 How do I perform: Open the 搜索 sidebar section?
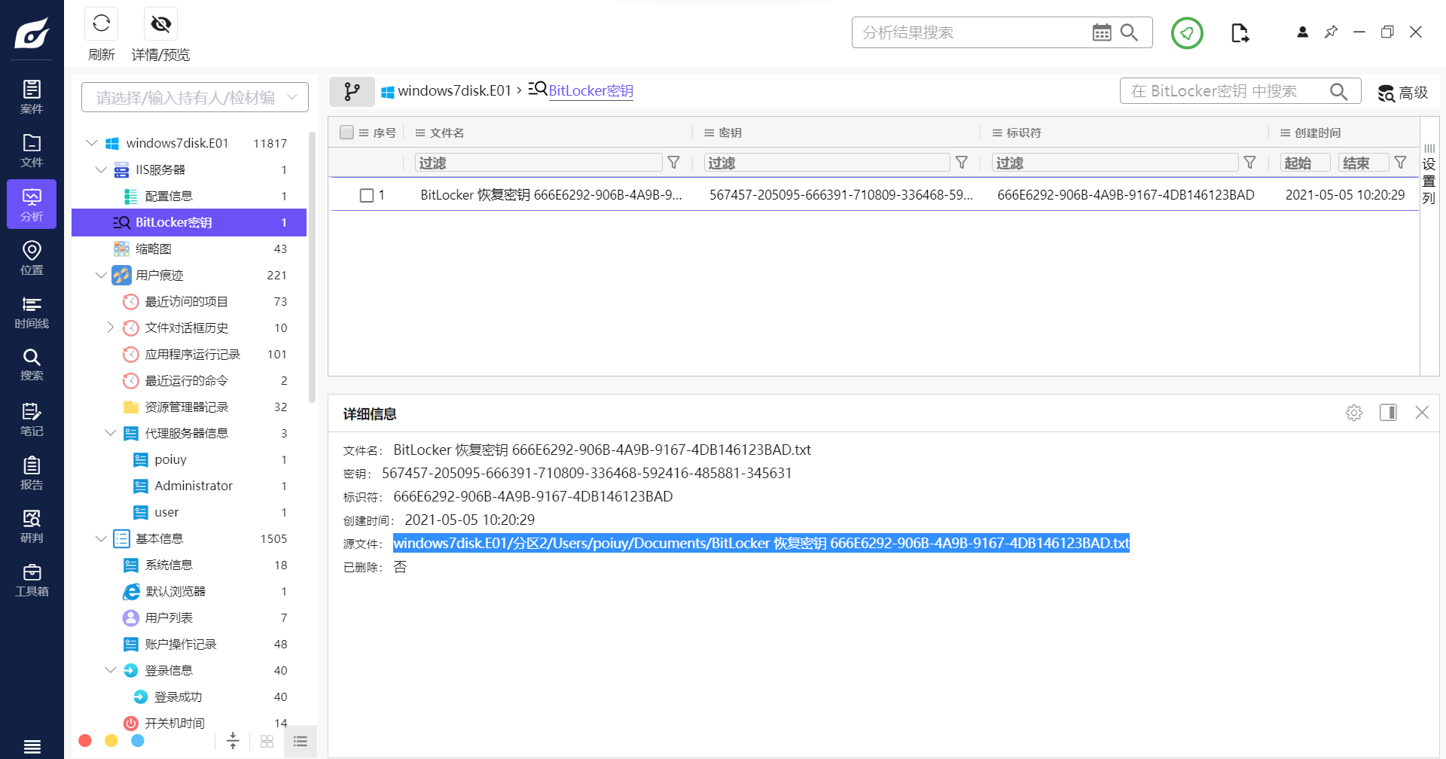click(32, 364)
